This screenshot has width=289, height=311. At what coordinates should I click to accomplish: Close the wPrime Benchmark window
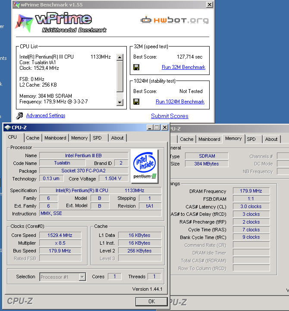click(209, 5)
